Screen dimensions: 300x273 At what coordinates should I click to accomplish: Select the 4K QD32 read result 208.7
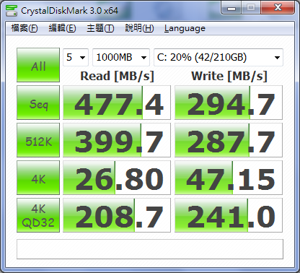pyautogui.click(x=117, y=215)
